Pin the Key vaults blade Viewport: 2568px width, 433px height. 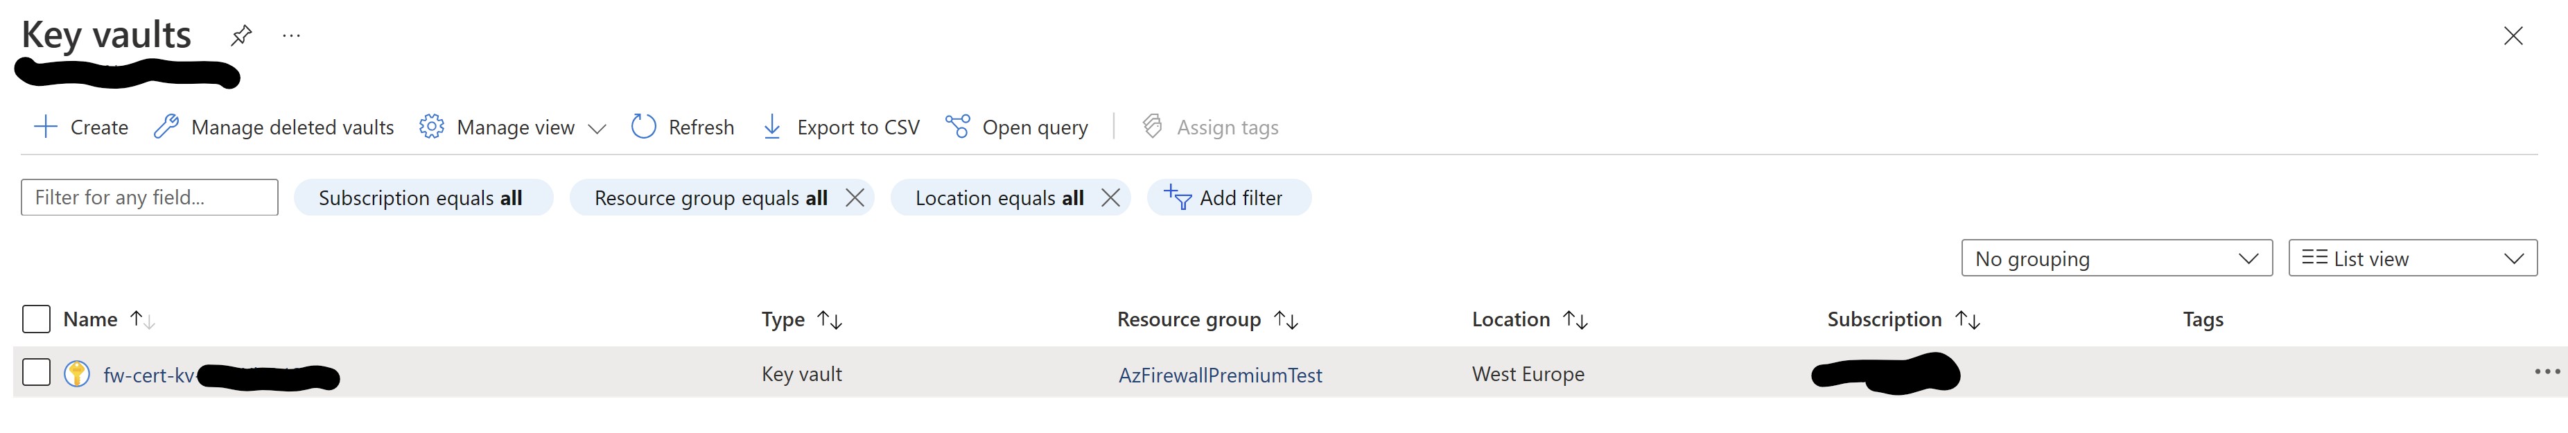(x=241, y=36)
